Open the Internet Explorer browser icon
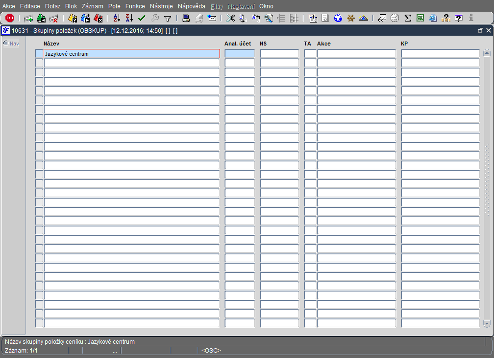 tap(433, 18)
